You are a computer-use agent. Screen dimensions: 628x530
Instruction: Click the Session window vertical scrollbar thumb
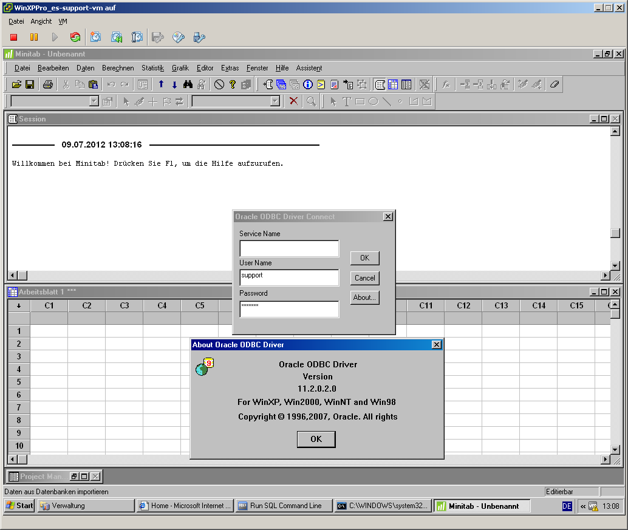(615, 233)
